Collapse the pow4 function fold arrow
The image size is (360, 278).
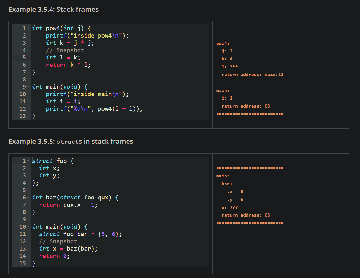29,28
